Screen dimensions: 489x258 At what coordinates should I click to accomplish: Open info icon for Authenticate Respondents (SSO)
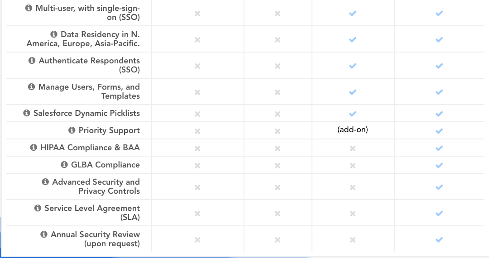32,61
